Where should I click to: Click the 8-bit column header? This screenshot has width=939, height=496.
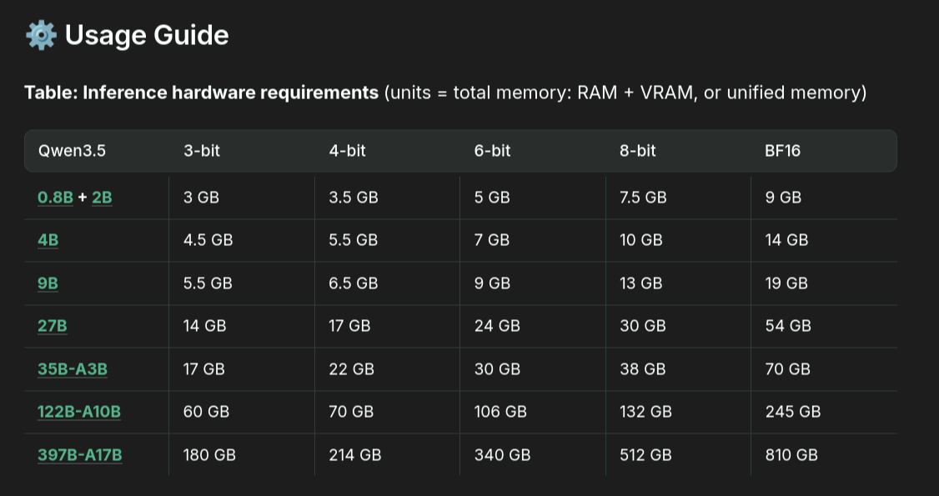(638, 151)
